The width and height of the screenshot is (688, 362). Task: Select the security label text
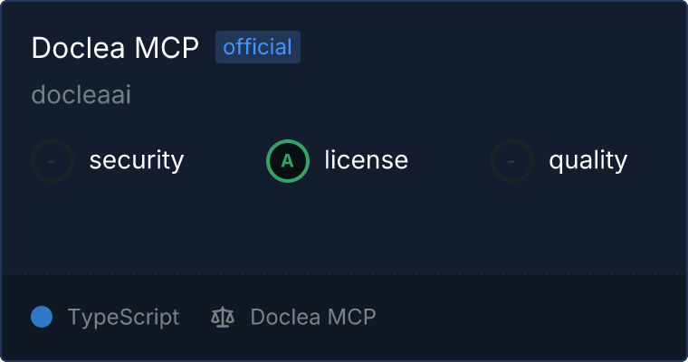pyautogui.click(x=137, y=160)
